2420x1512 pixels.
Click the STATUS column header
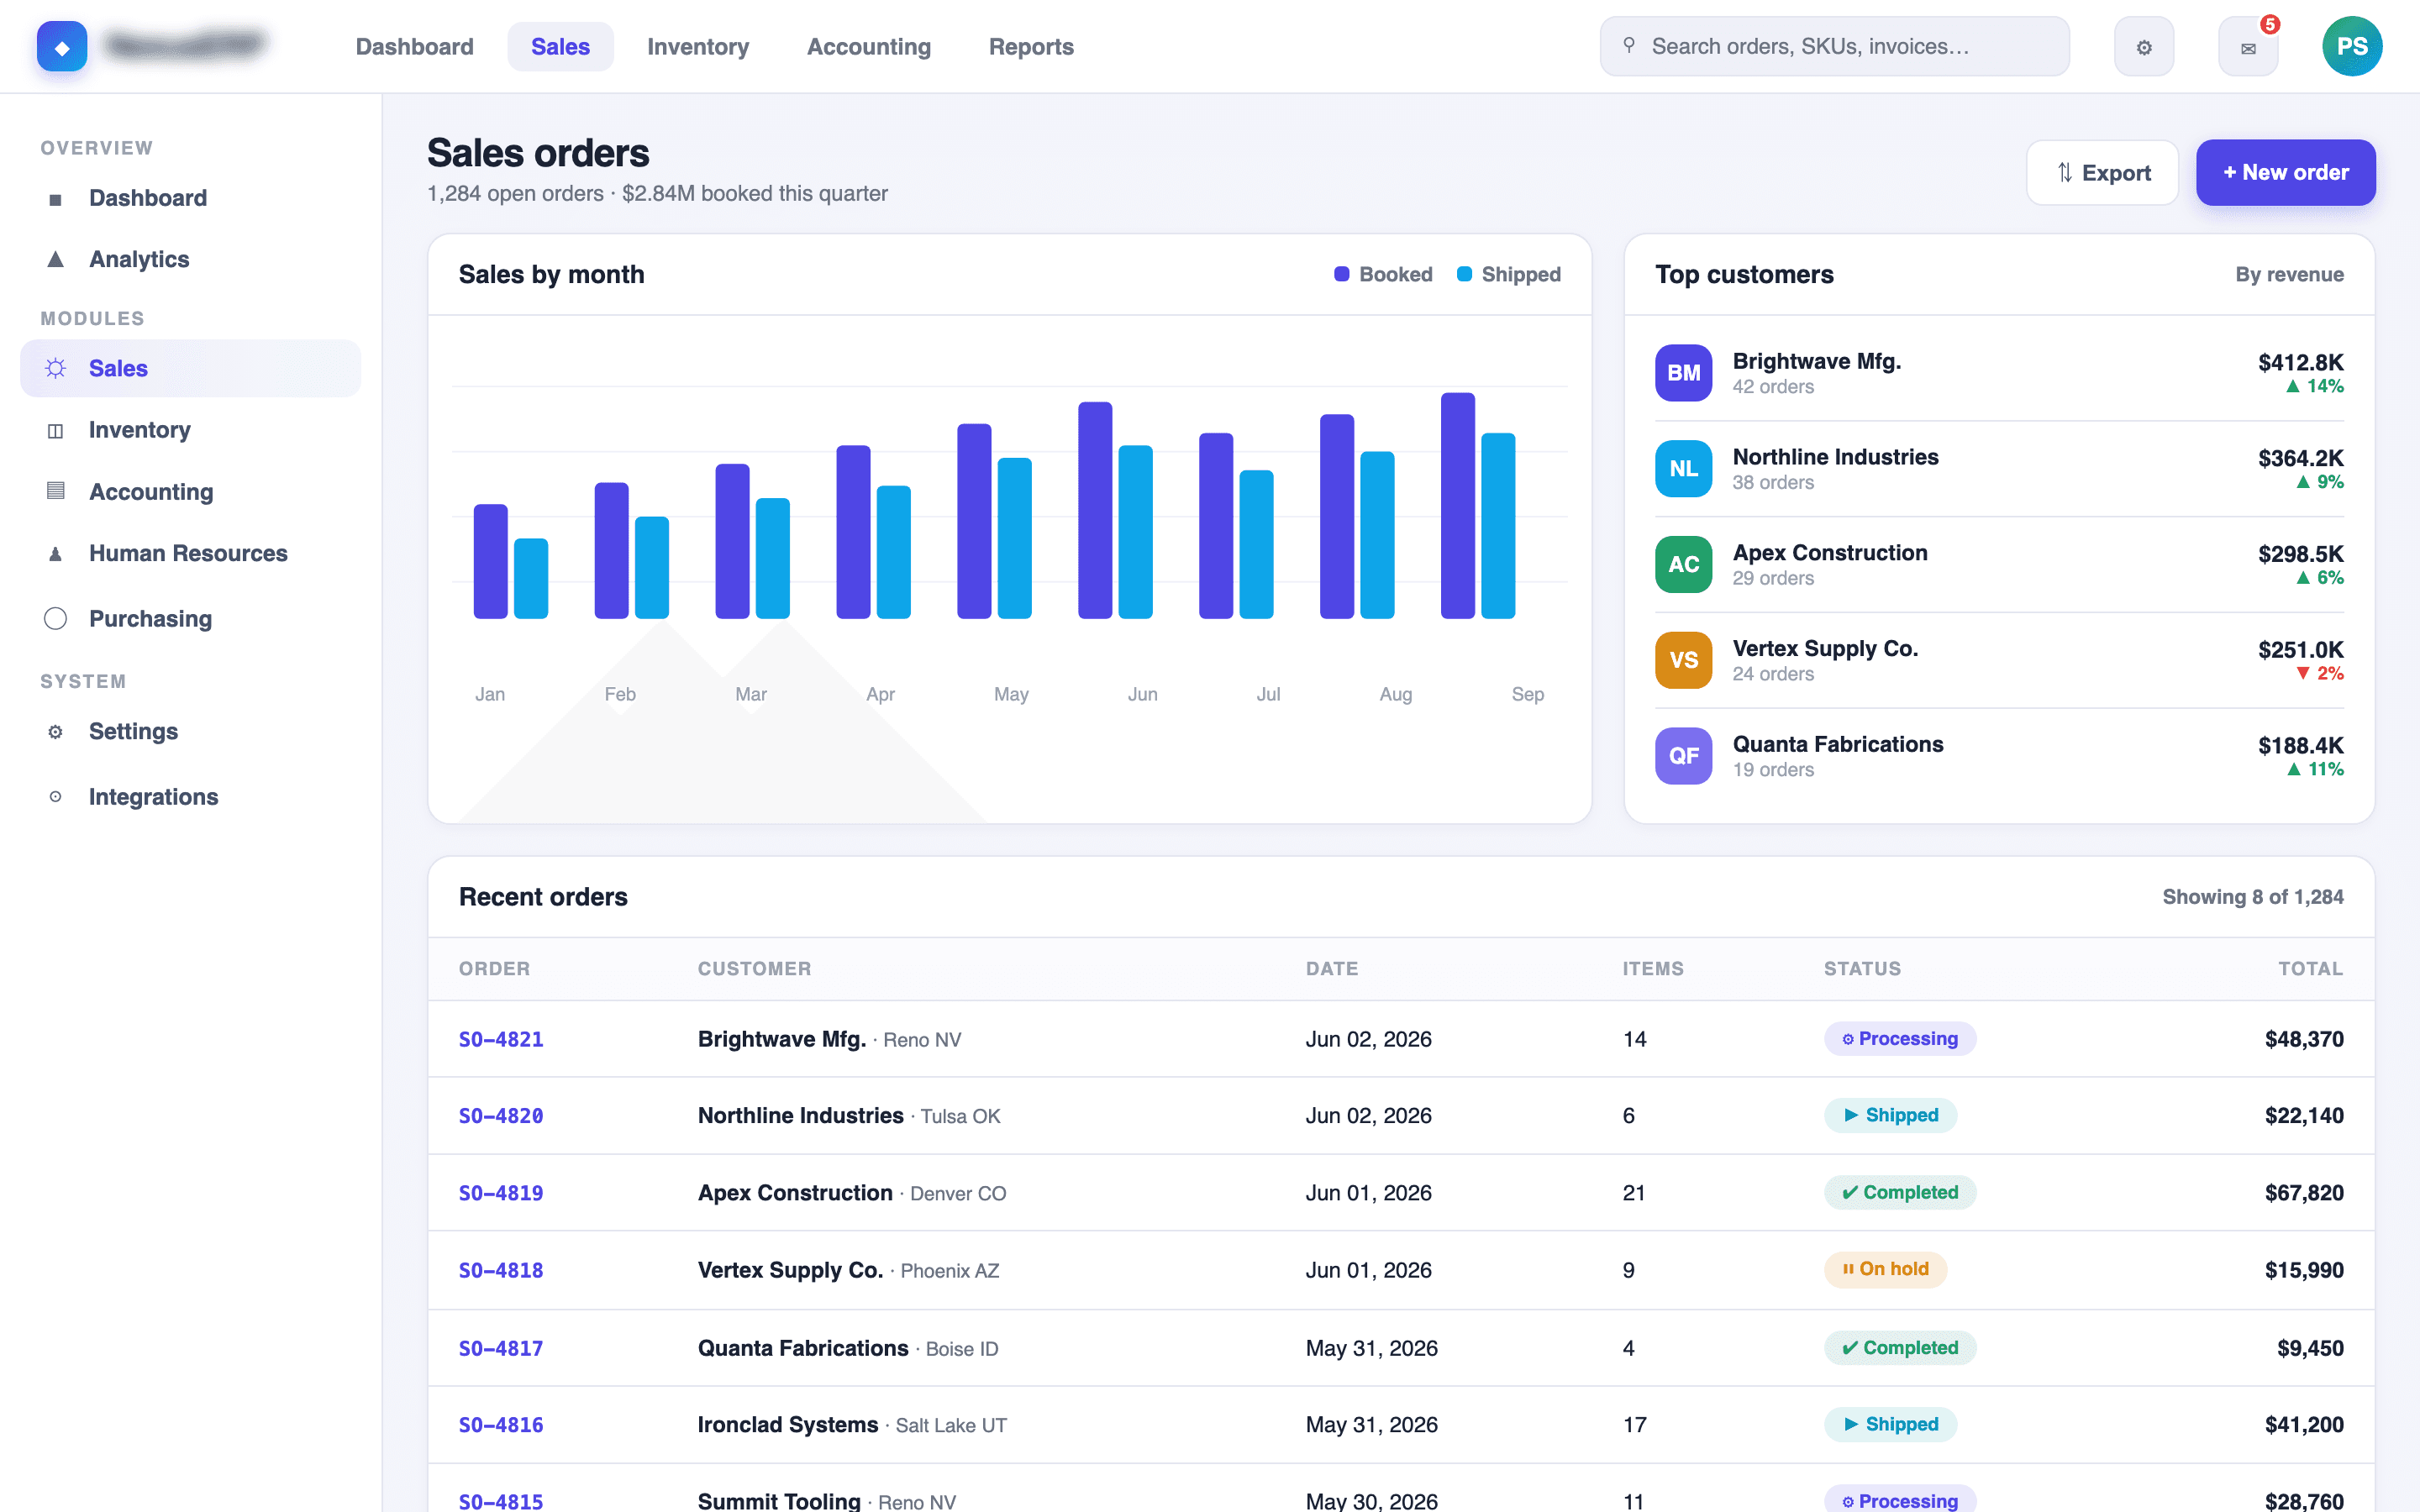(1862, 969)
